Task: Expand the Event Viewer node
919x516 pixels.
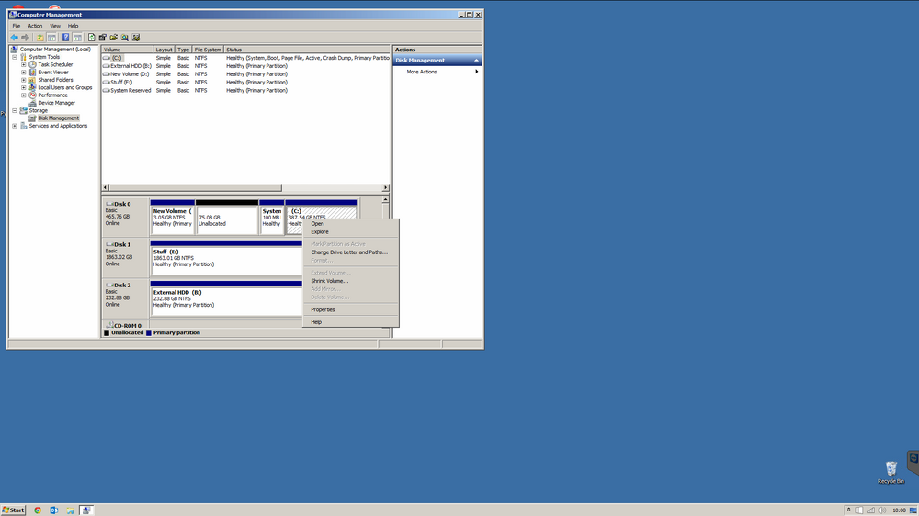Action: point(24,72)
